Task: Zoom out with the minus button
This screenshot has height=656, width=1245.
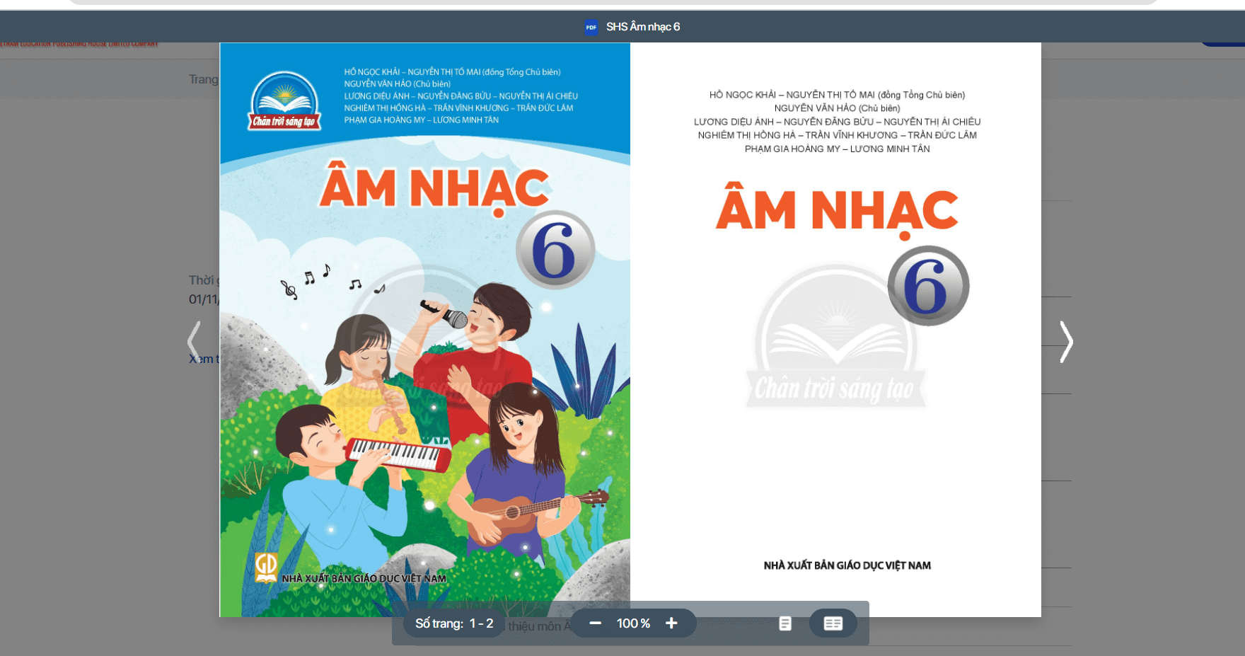Action: 596,623
